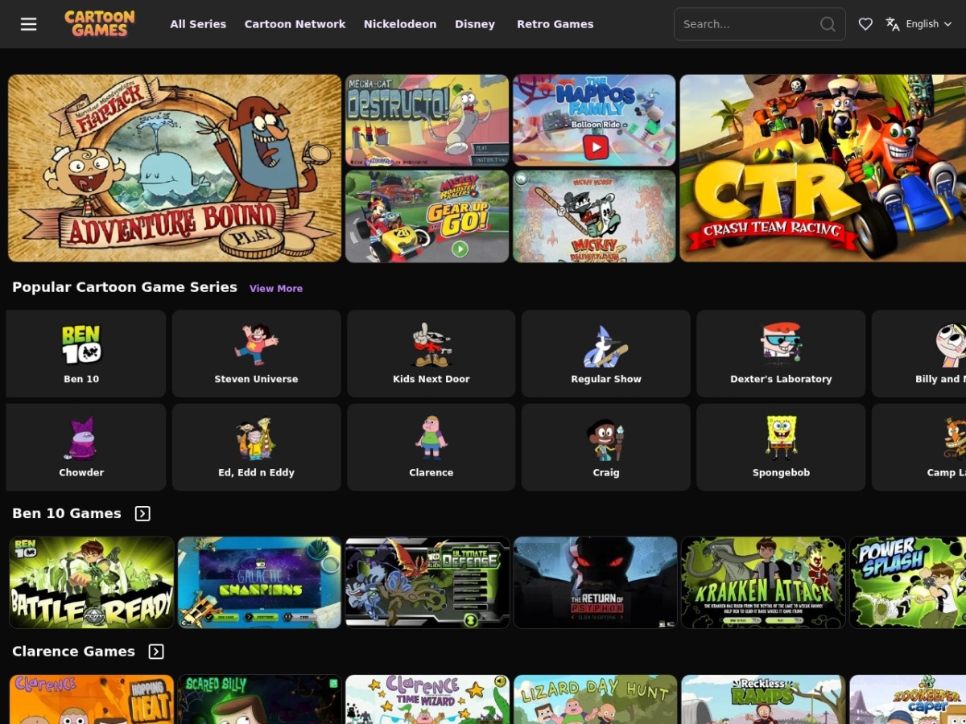
Task: Open the Steven Universe series card
Action: click(x=256, y=354)
